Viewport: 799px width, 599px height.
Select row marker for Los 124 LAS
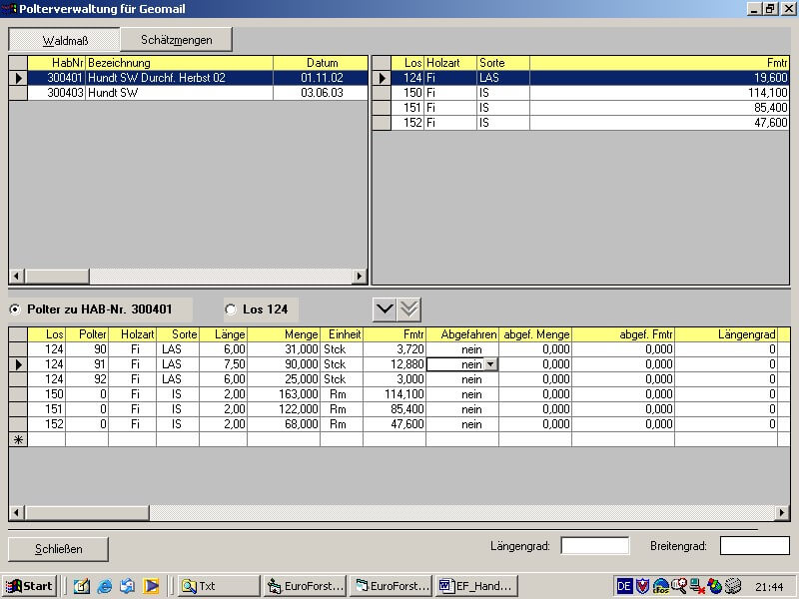(382, 78)
